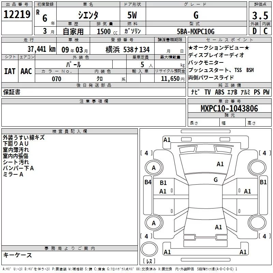Select the car name シエンタ

[88, 15]
